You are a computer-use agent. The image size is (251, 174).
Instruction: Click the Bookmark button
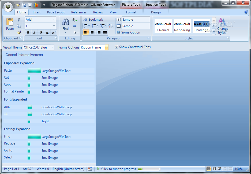pyautogui.click(x=93, y=20)
